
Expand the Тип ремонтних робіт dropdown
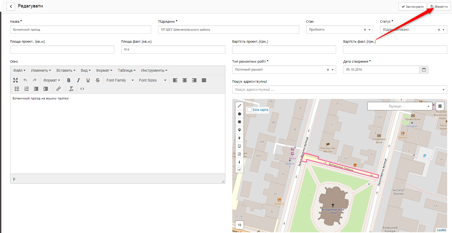tap(332, 70)
